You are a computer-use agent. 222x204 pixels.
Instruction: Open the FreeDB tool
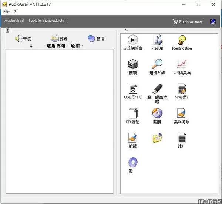(157, 40)
